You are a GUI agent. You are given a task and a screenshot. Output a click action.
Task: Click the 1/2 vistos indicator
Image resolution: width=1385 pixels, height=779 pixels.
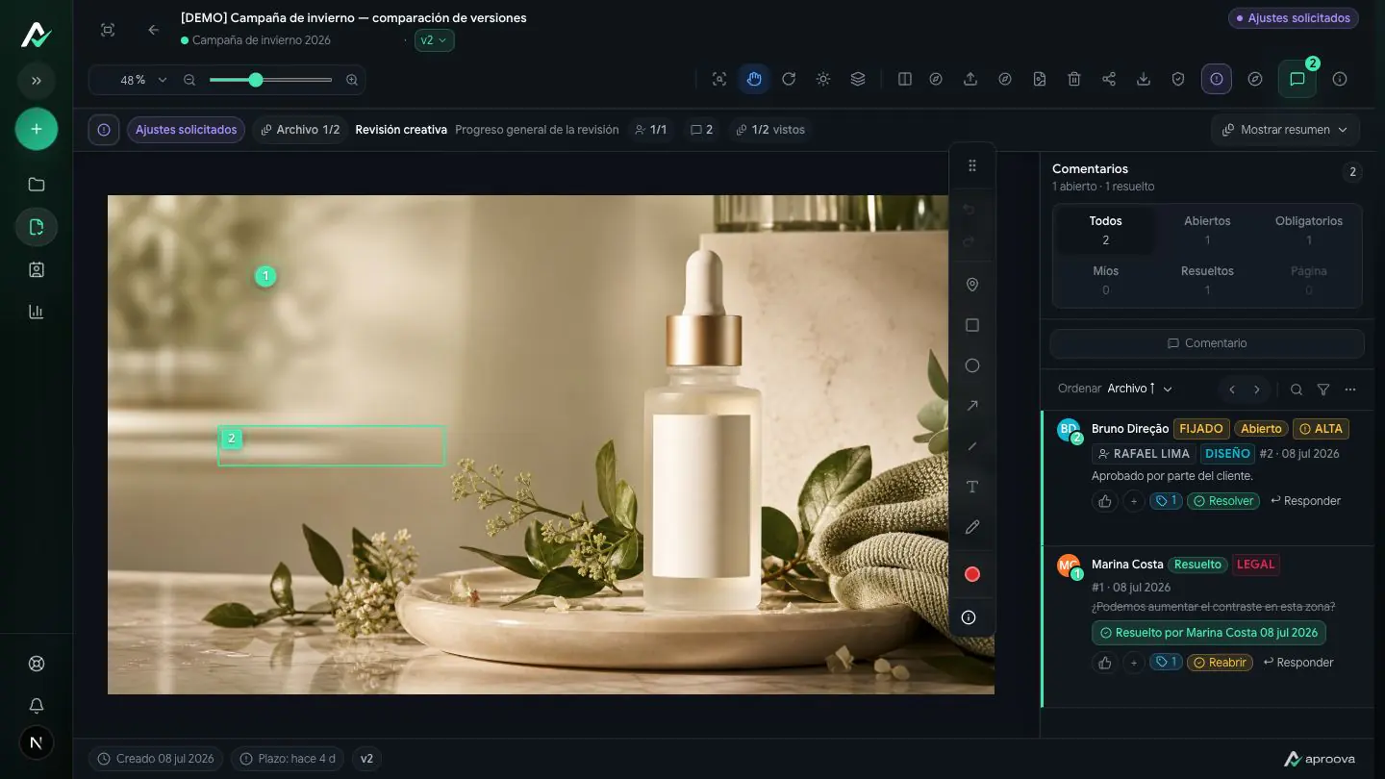tap(770, 130)
